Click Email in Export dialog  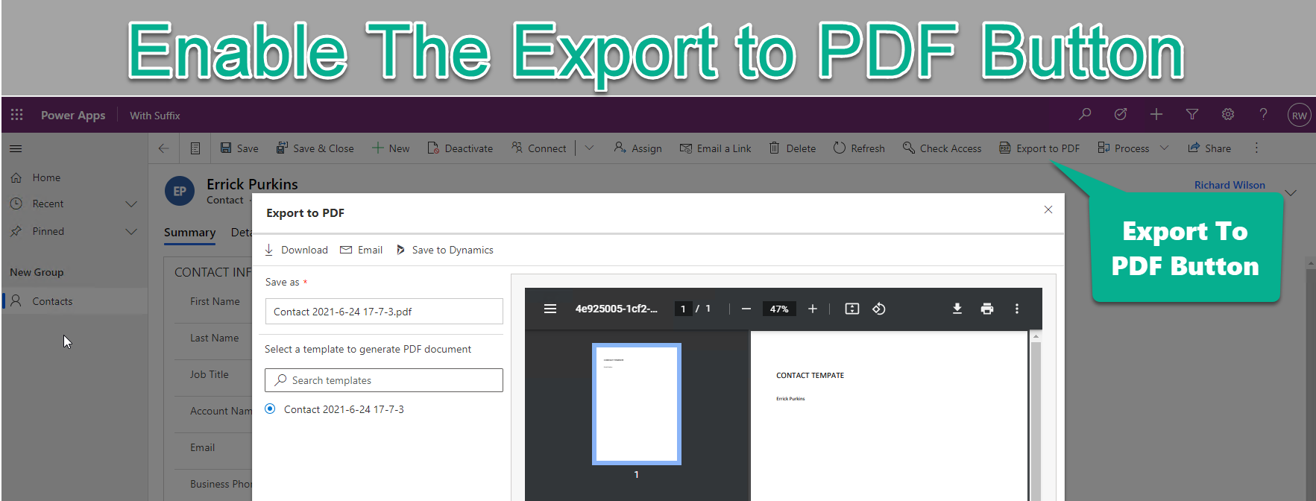[361, 250]
